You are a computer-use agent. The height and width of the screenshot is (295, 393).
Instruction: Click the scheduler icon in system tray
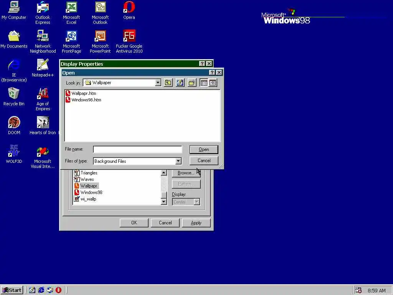[358, 290]
